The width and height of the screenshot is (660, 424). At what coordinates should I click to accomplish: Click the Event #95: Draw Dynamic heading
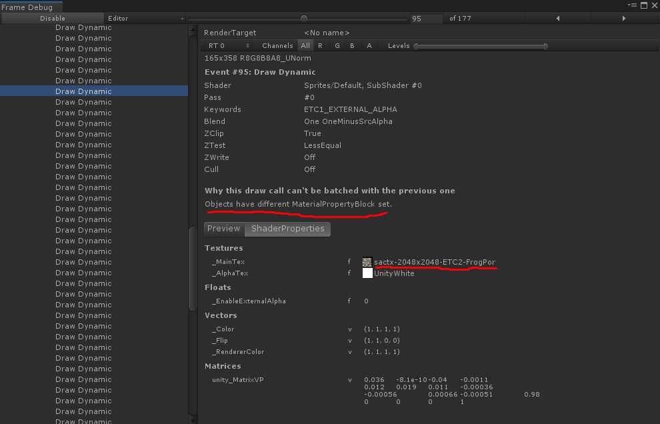pyautogui.click(x=260, y=72)
